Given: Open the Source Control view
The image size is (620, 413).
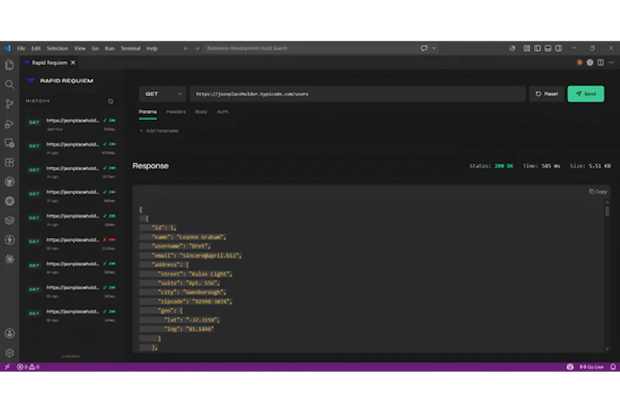Looking at the screenshot, I should tap(9, 104).
